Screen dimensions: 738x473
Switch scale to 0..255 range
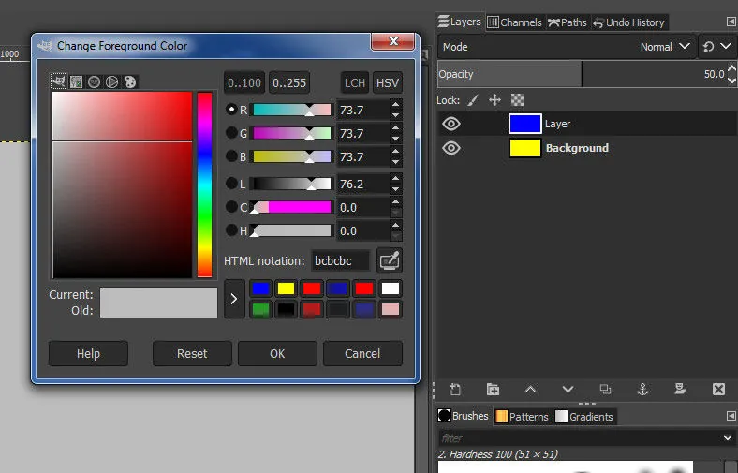[289, 82]
